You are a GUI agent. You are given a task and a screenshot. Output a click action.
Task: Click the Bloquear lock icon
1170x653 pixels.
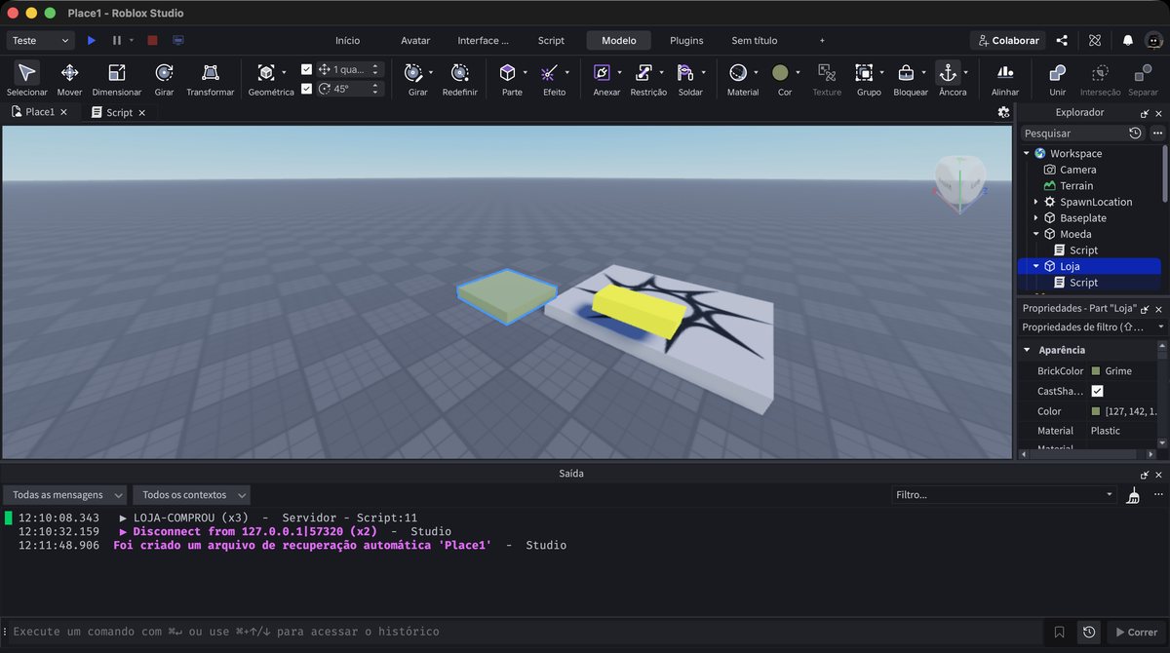click(906, 73)
